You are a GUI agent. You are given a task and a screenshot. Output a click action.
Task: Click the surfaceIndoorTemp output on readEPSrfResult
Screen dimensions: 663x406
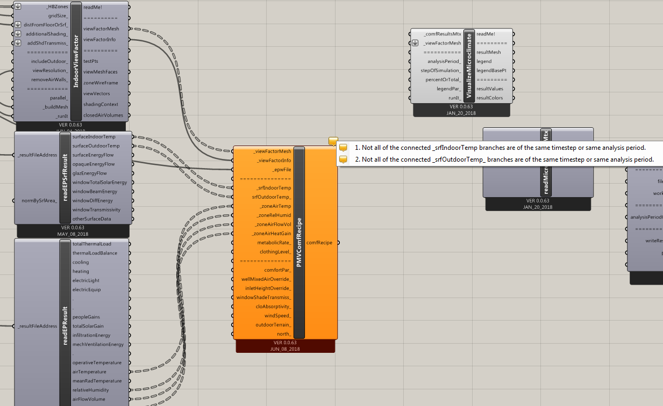pyautogui.click(x=94, y=137)
